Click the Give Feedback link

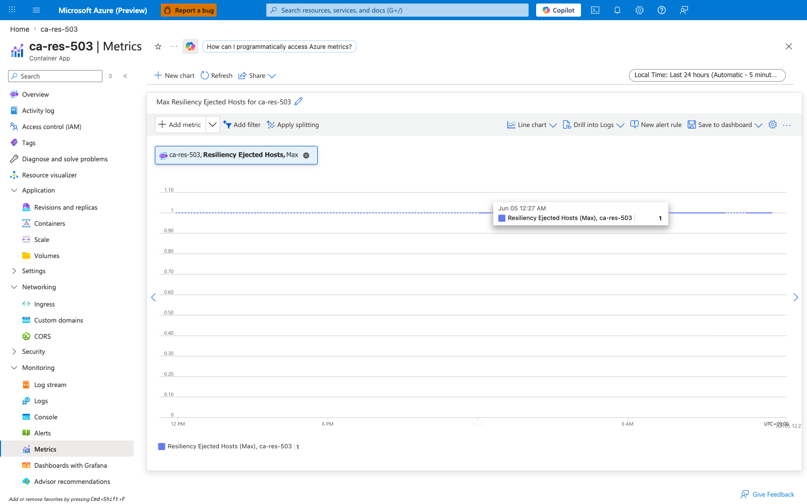(x=768, y=494)
